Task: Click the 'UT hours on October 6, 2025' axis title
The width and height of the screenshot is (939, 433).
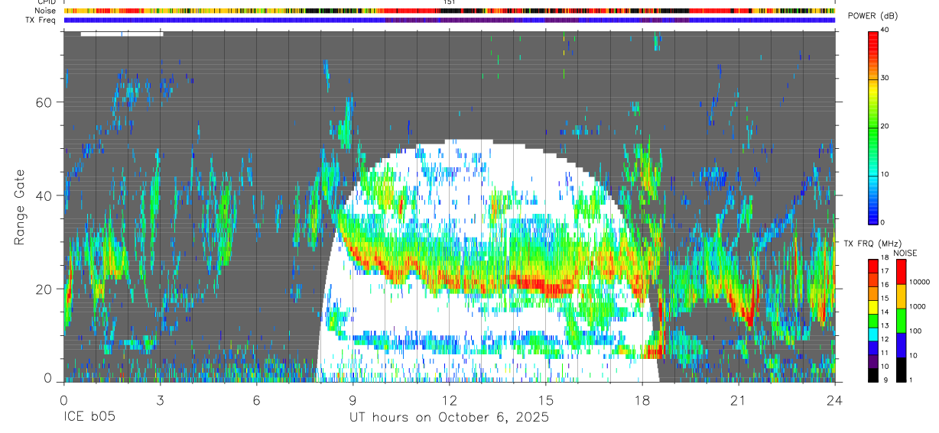Action: (449, 418)
